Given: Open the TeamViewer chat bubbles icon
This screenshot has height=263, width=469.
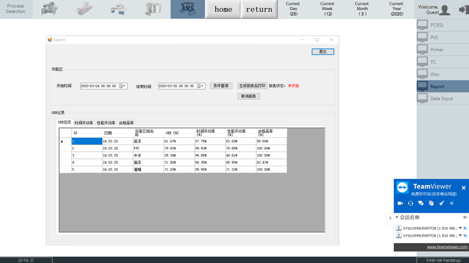Looking at the screenshot, I should coord(421,203).
